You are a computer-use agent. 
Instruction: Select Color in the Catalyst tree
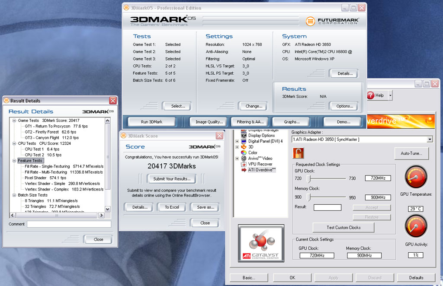click(253, 153)
